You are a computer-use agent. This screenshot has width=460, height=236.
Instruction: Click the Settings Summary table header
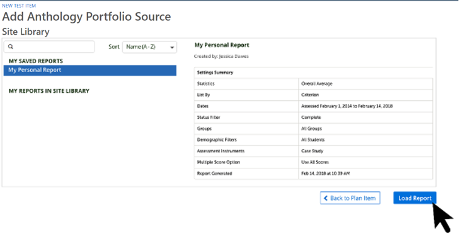[x=215, y=73]
